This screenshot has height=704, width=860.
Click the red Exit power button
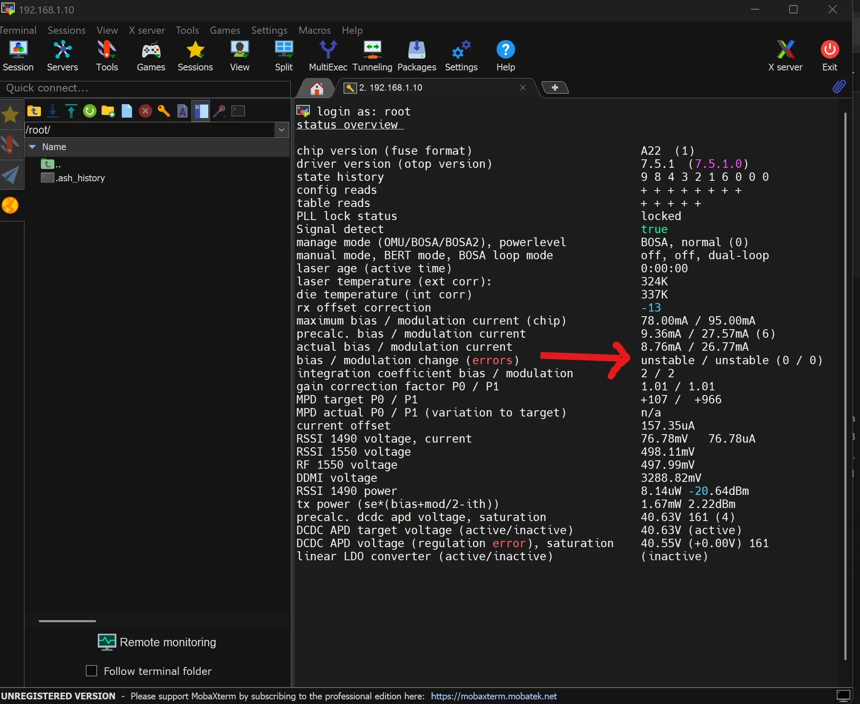830,56
